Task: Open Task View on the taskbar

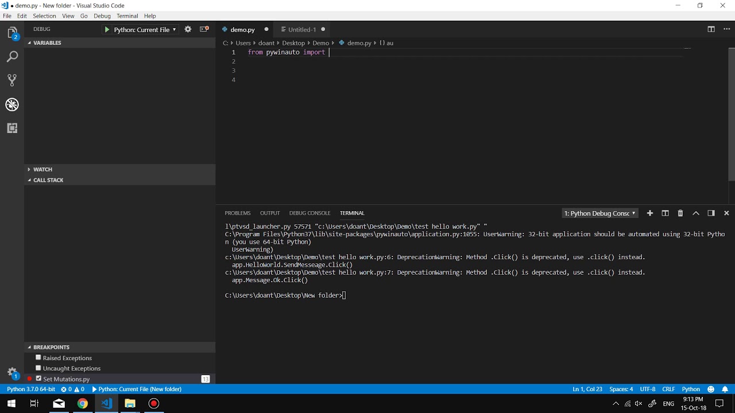Action: (x=34, y=403)
